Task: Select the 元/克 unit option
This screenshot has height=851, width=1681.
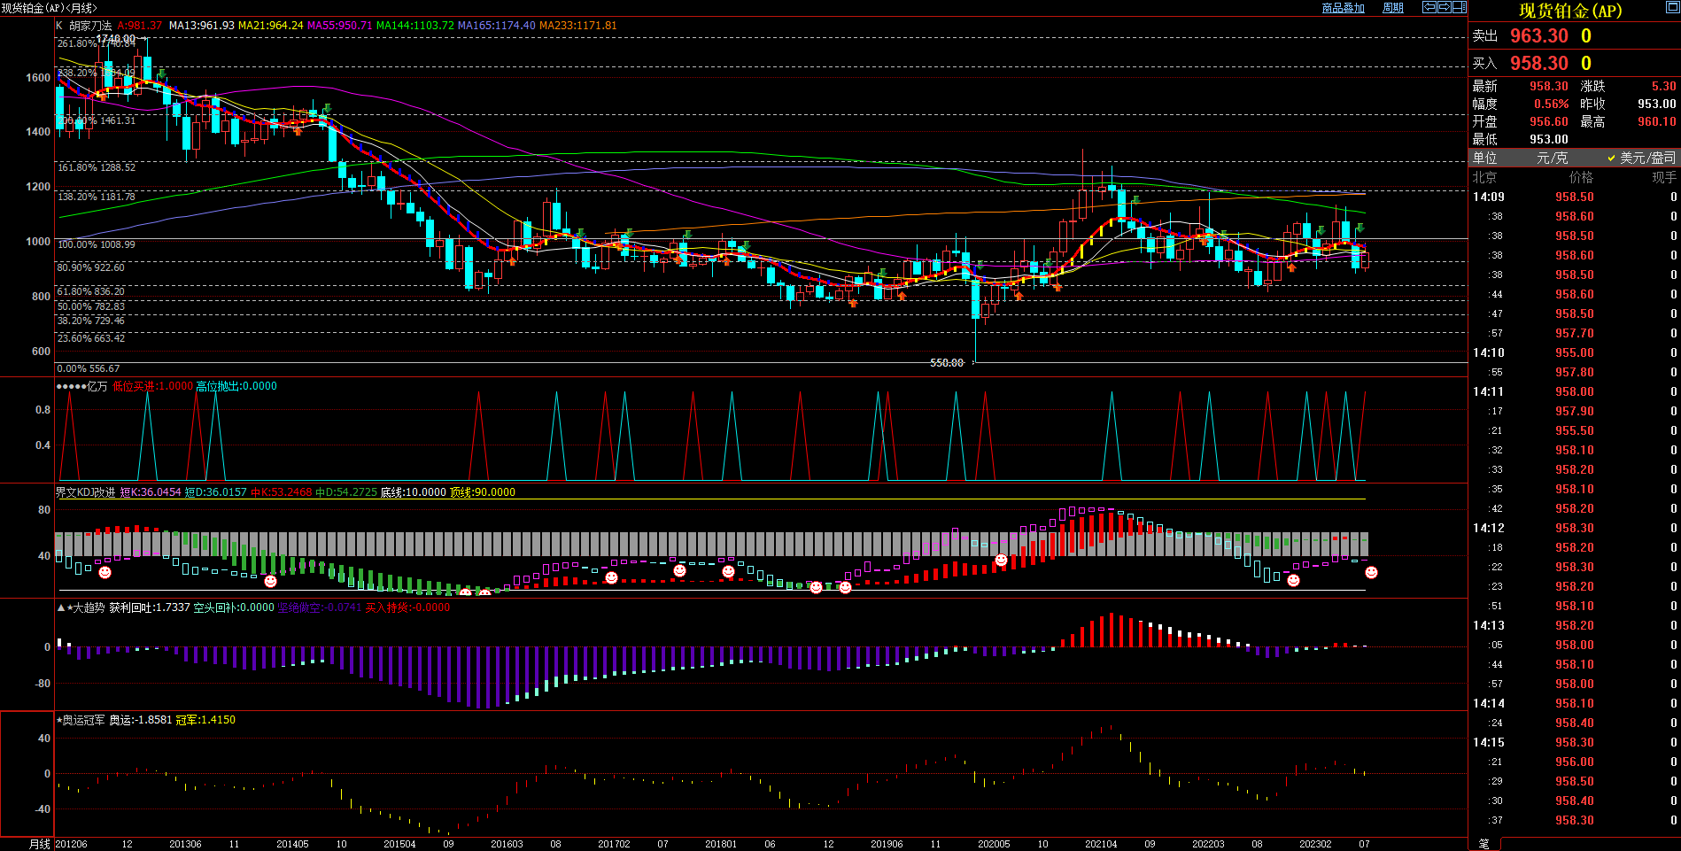Action: 1552,158
